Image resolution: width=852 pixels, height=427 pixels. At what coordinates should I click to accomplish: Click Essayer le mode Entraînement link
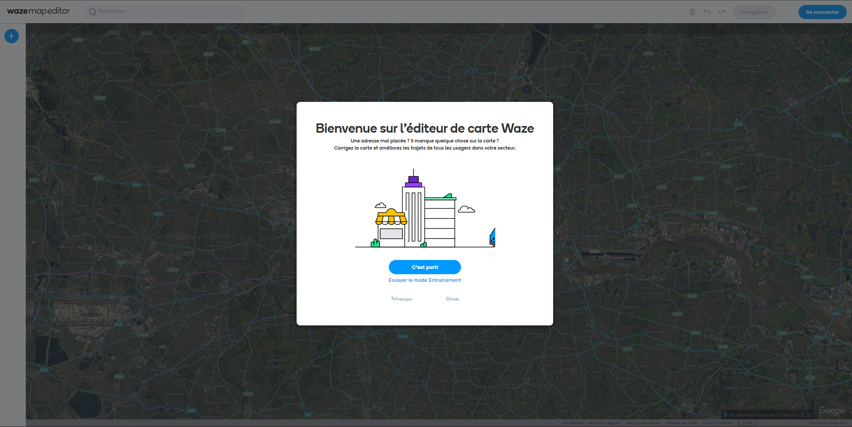click(x=424, y=280)
